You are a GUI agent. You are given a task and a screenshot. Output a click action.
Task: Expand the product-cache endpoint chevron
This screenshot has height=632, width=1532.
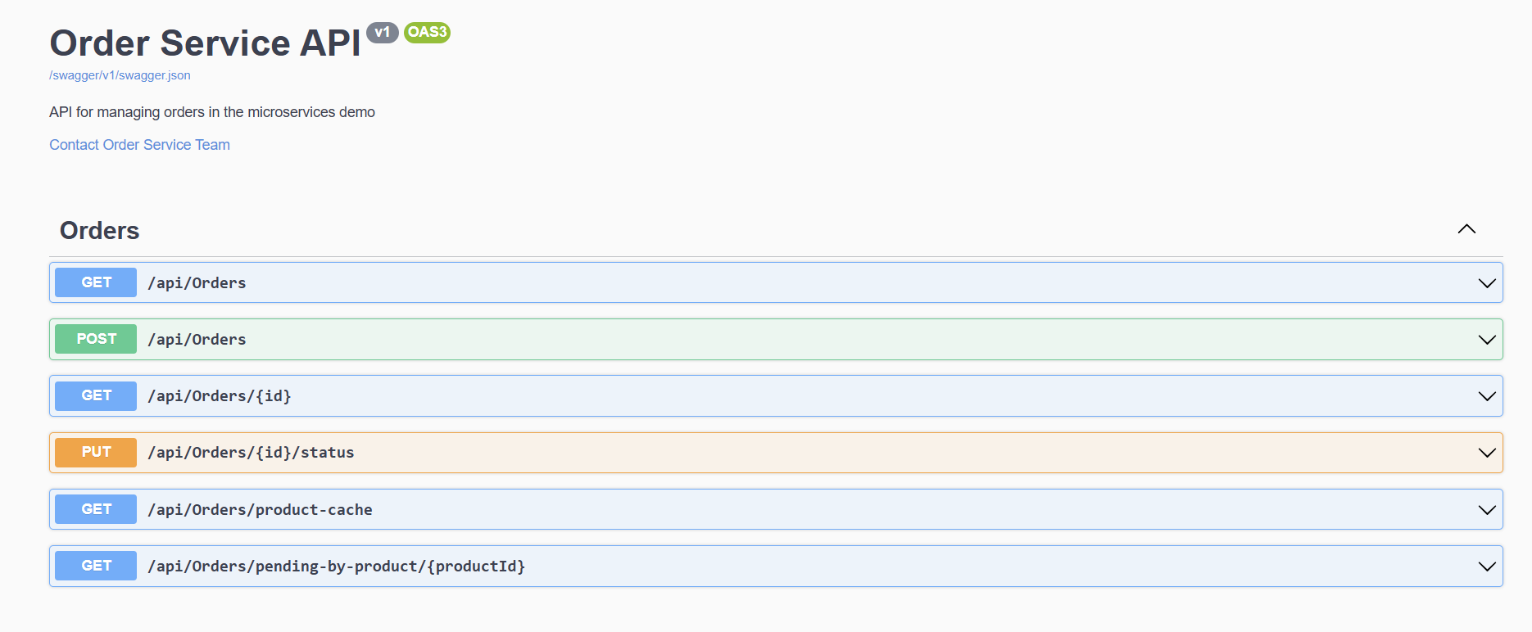tap(1486, 510)
